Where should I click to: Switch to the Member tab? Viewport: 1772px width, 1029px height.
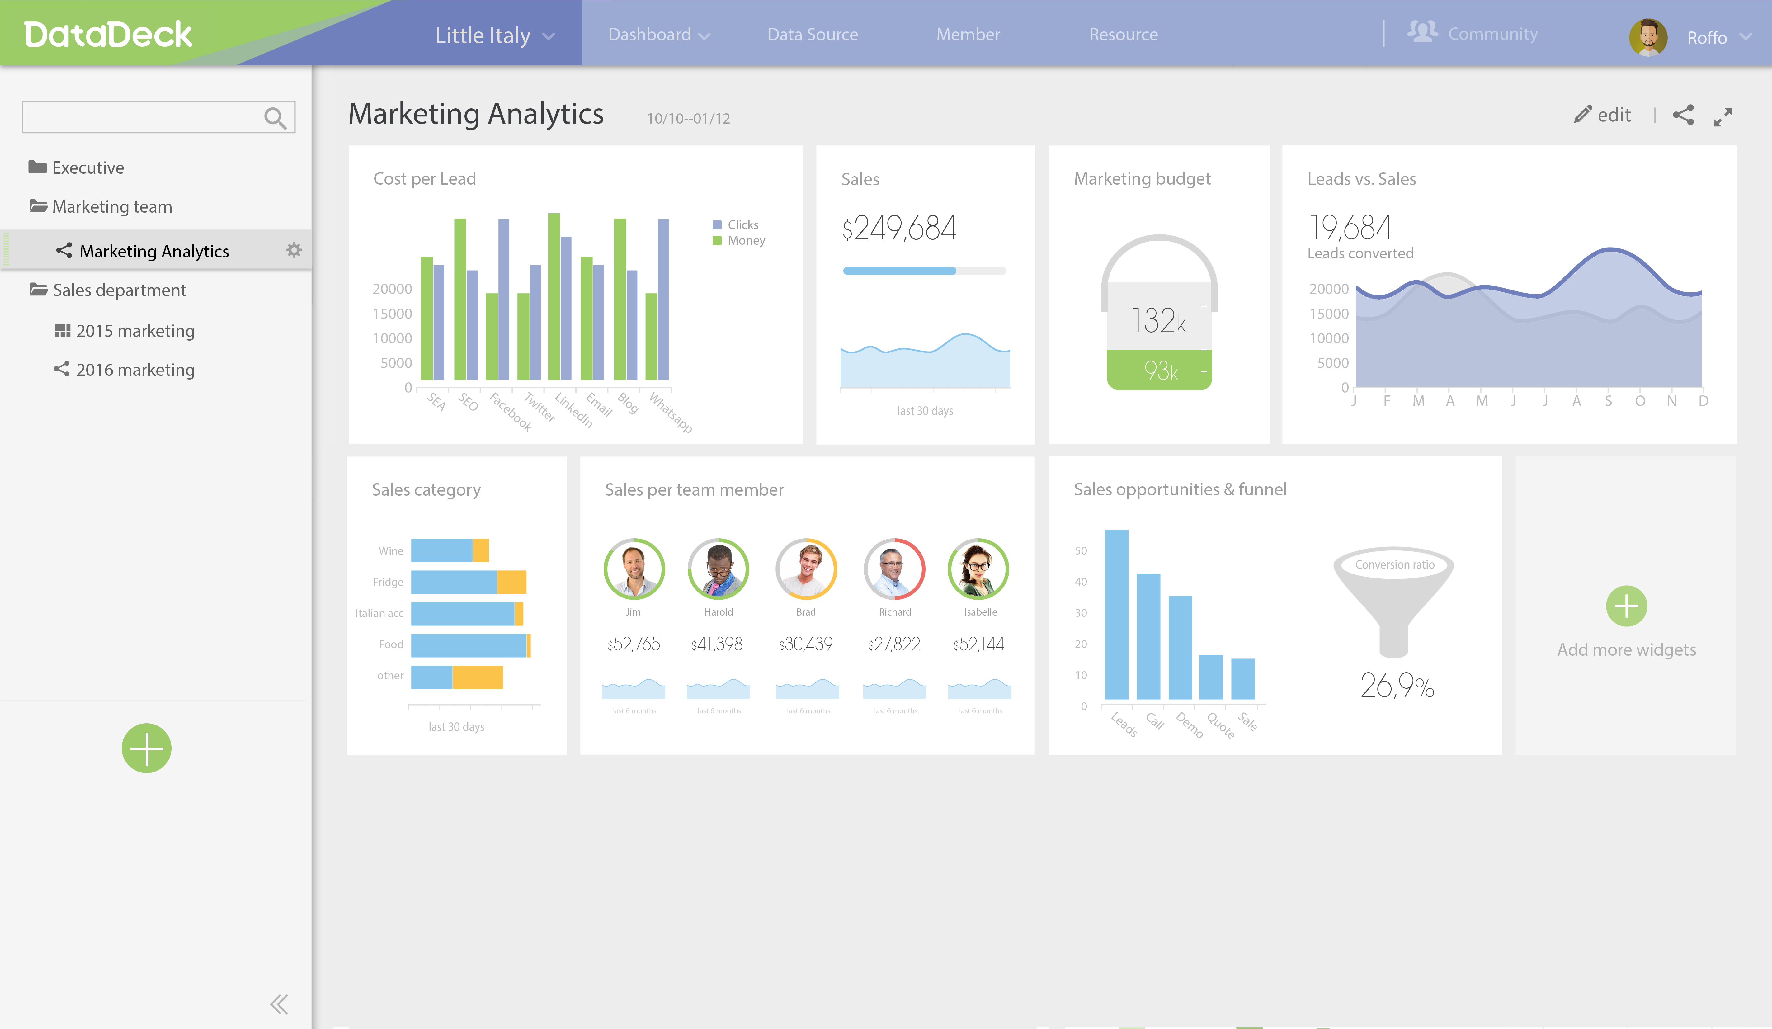point(968,35)
